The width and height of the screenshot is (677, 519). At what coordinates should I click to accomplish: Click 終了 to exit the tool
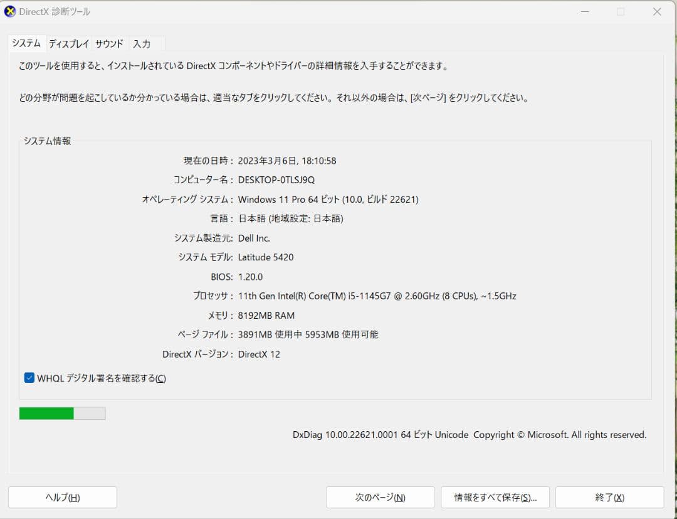tap(609, 497)
